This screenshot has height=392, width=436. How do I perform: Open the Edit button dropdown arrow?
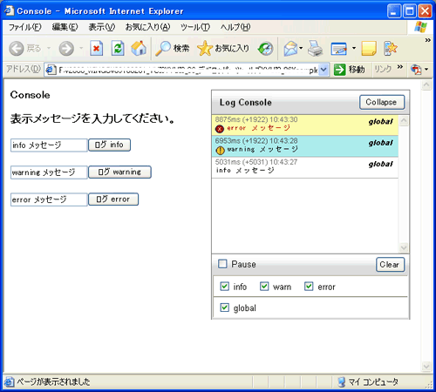click(x=354, y=48)
